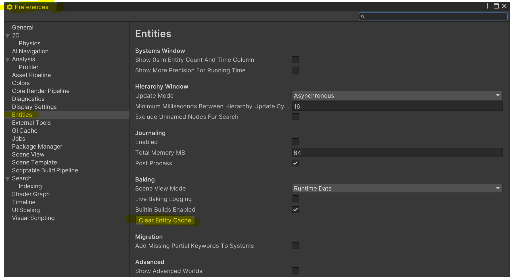Open the Scene View Mode dropdown
This screenshot has height=277, width=510.
click(x=397, y=189)
